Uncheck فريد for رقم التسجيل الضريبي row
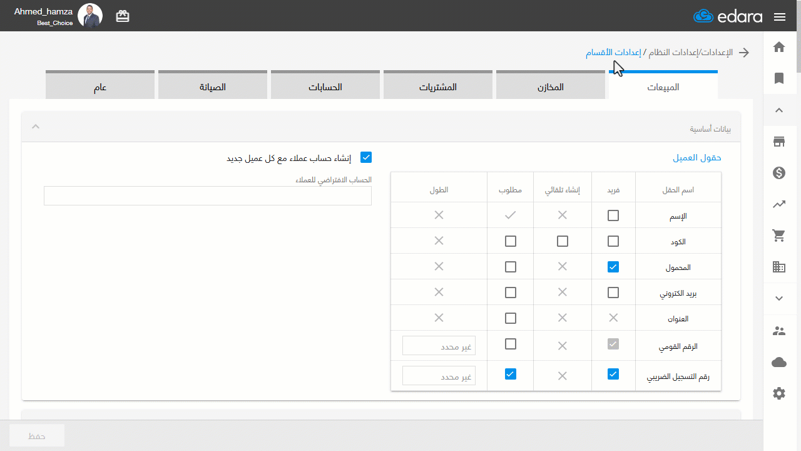The image size is (801, 451). 613,374
